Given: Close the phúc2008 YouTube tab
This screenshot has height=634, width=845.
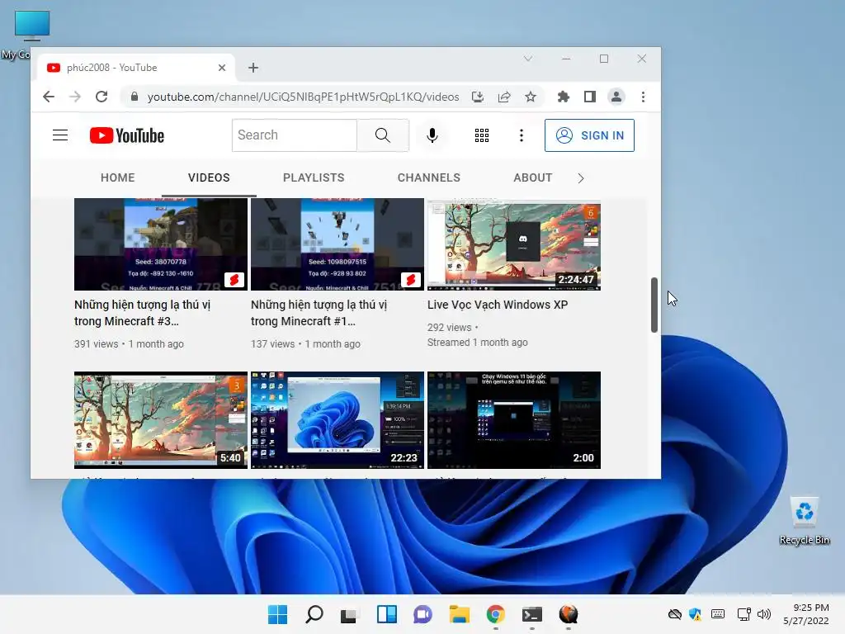Looking at the screenshot, I should click(x=222, y=68).
